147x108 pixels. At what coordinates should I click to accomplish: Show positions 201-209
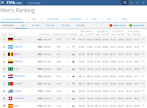(x=80, y=26)
